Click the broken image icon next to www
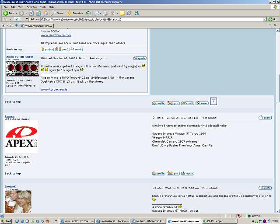Screen dimensions: 280x224 (213, 101)
